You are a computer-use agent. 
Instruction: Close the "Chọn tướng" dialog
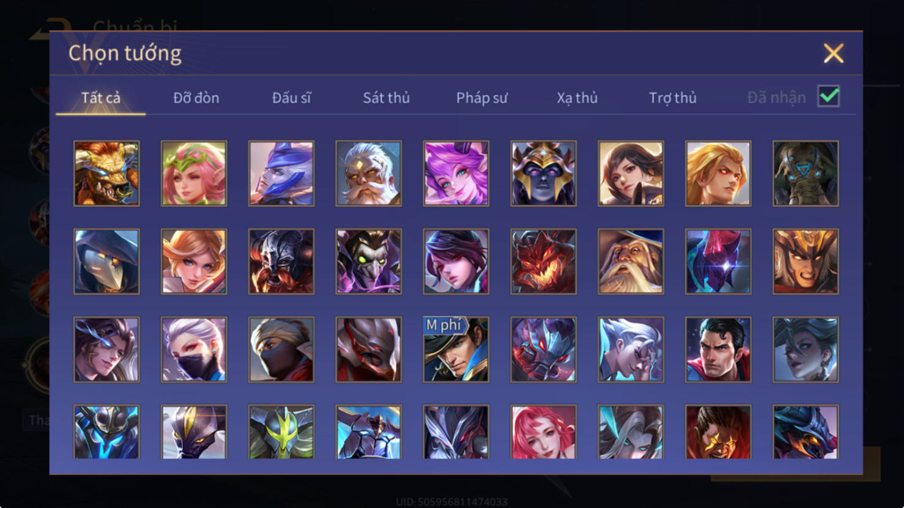coord(833,53)
